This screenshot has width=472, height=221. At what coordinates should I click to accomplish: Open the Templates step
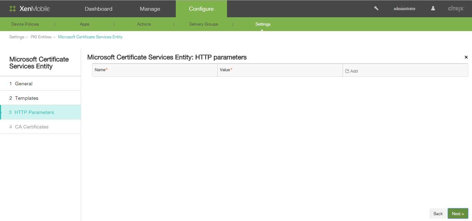click(26, 98)
